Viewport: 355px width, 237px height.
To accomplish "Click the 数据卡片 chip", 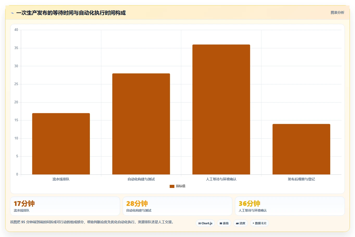I will (259, 223).
